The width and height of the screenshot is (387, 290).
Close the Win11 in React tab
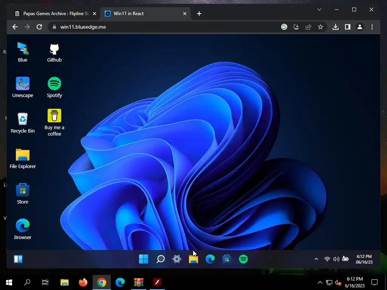click(184, 14)
